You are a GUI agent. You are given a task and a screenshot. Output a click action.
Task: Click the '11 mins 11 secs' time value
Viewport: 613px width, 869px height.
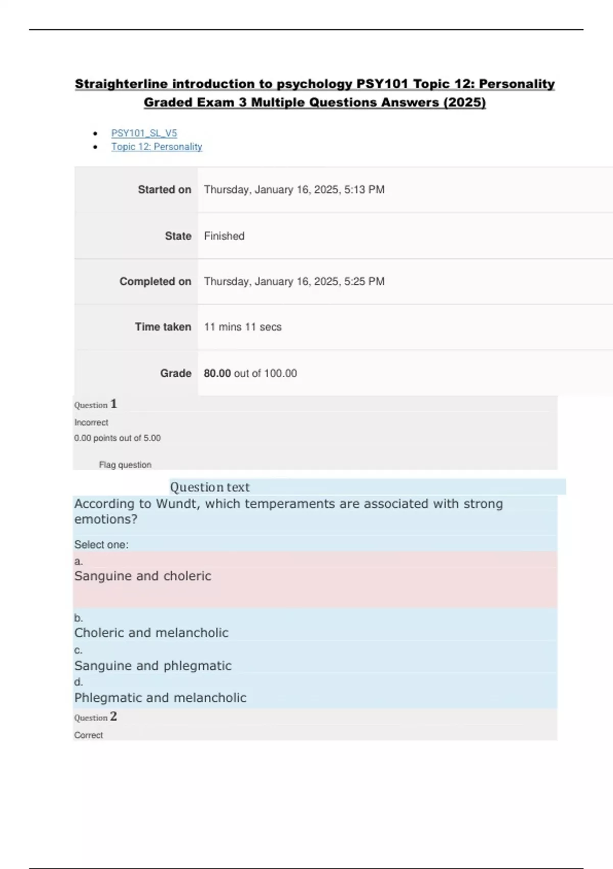(x=243, y=327)
